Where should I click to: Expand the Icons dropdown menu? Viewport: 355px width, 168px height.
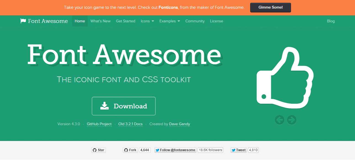point(147,21)
